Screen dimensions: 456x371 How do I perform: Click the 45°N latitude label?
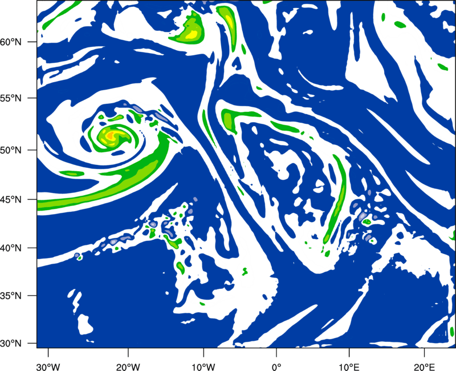click(x=11, y=200)
